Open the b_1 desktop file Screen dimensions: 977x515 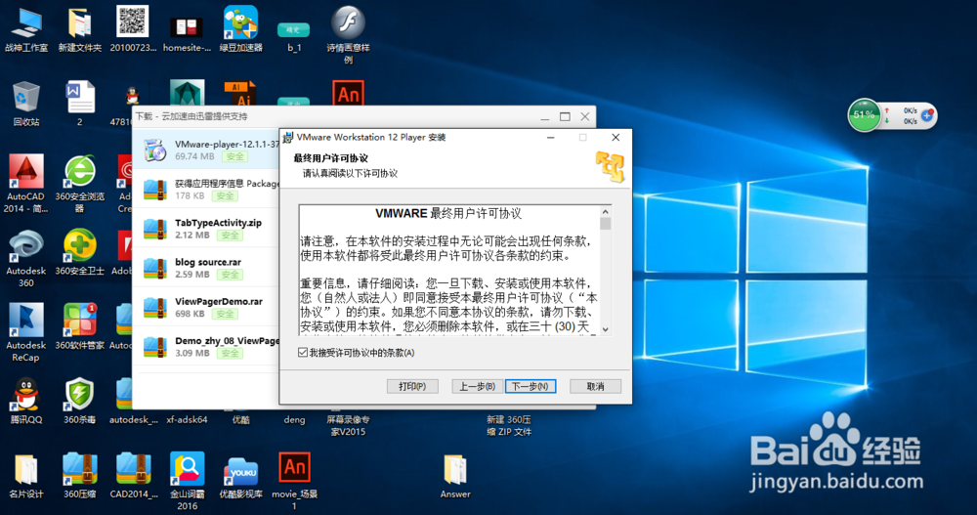pos(294,36)
